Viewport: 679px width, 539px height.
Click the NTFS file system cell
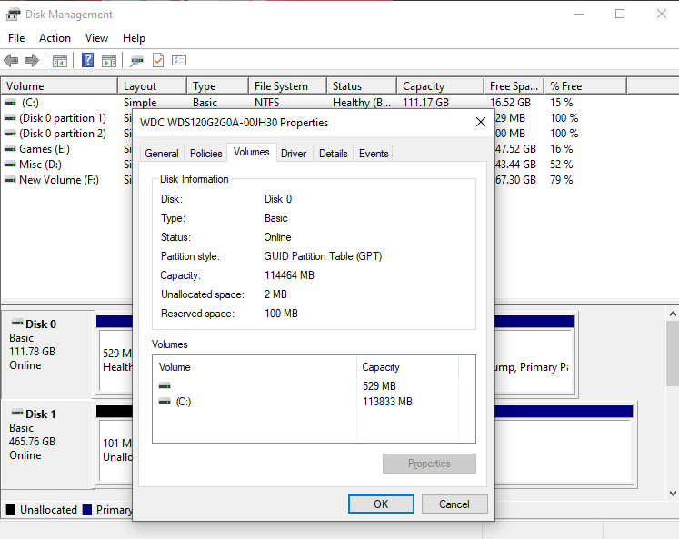266,103
